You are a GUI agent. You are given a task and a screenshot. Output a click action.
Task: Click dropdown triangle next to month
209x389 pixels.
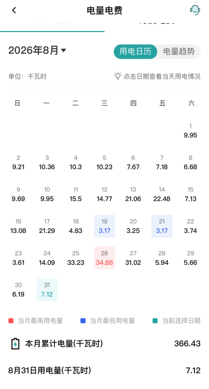64,51
